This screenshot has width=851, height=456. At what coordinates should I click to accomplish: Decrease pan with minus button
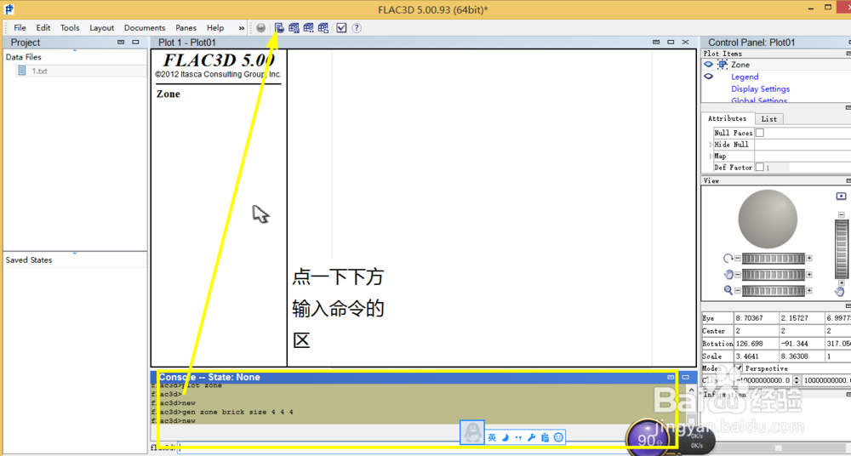coord(738,275)
